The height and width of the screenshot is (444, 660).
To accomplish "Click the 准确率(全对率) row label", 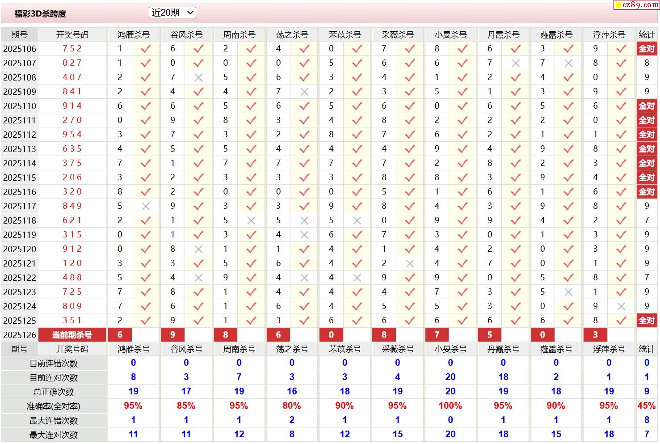I will click(x=54, y=406).
